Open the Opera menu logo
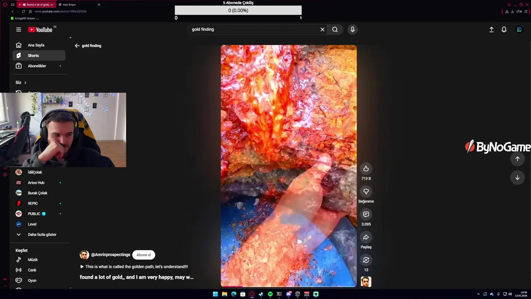 point(5,5)
